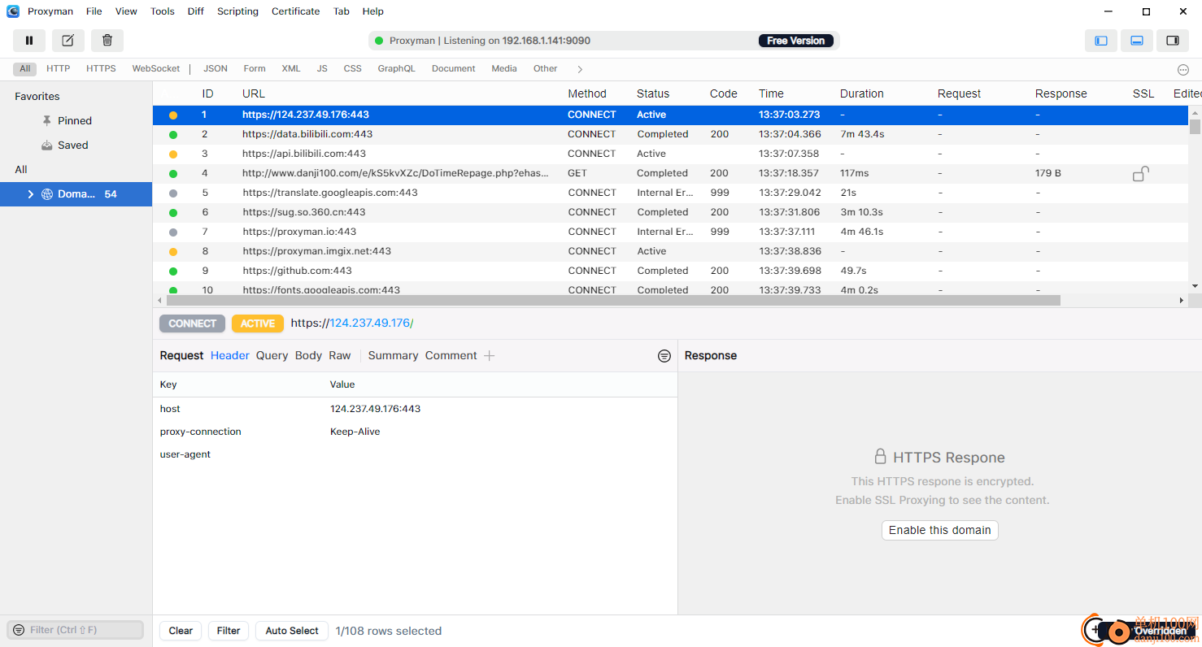Screen dimensions: 1202x647
Task: Expand more filter types chevron after Other
Action: click(580, 69)
